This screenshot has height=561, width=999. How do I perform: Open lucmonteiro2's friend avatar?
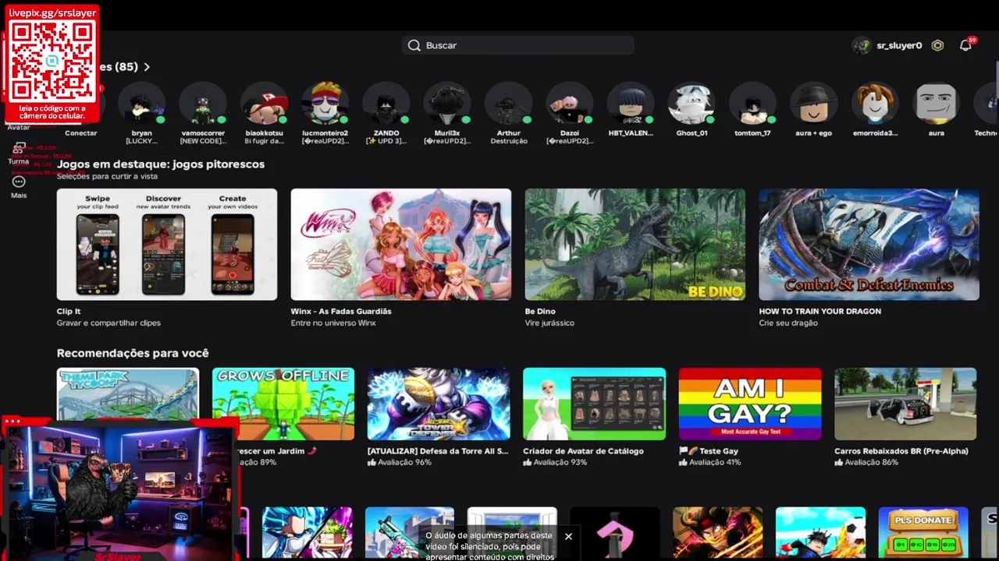(325, 103)
